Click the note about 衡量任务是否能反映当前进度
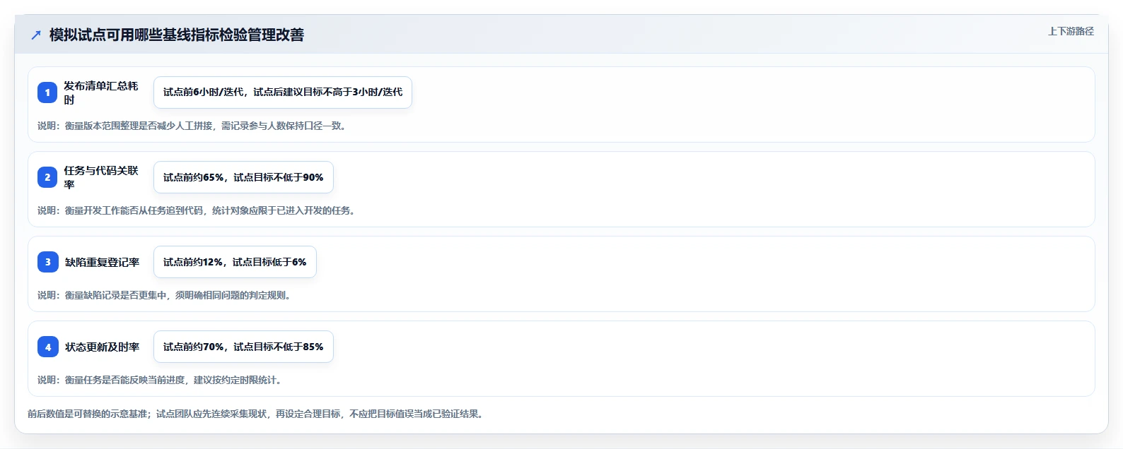This screenshot has width=1123, height=449. (x=160, y=380)
